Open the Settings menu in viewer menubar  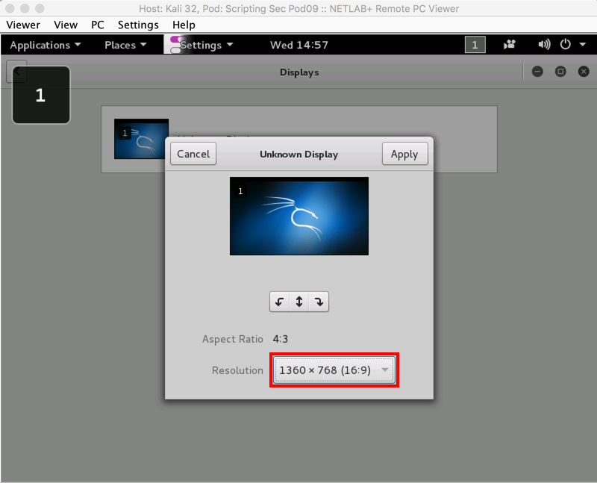pos(138,25)
